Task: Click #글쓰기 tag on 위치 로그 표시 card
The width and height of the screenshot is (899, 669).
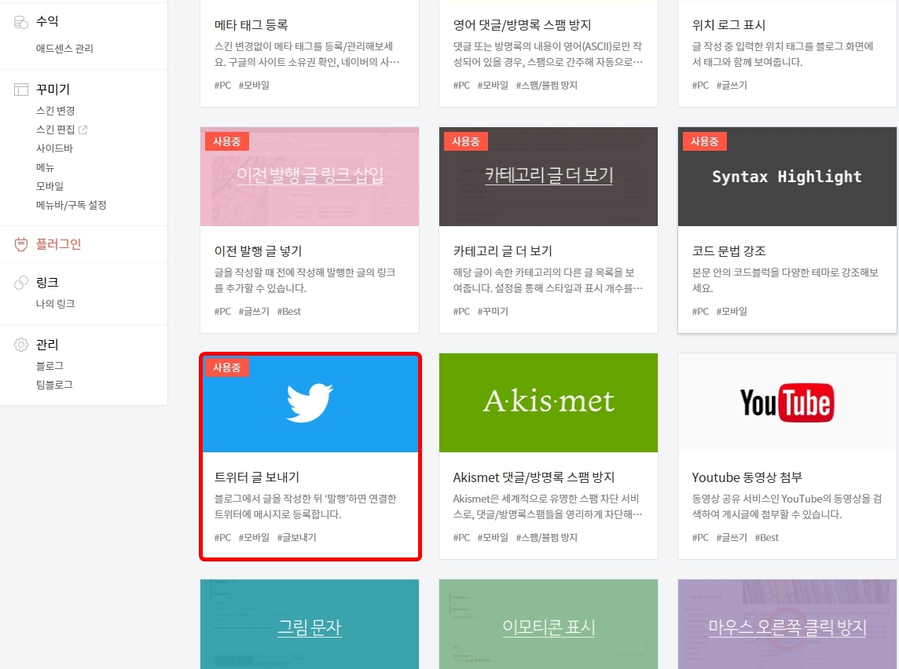Action: pyautogui.click(x=732, y=86)
